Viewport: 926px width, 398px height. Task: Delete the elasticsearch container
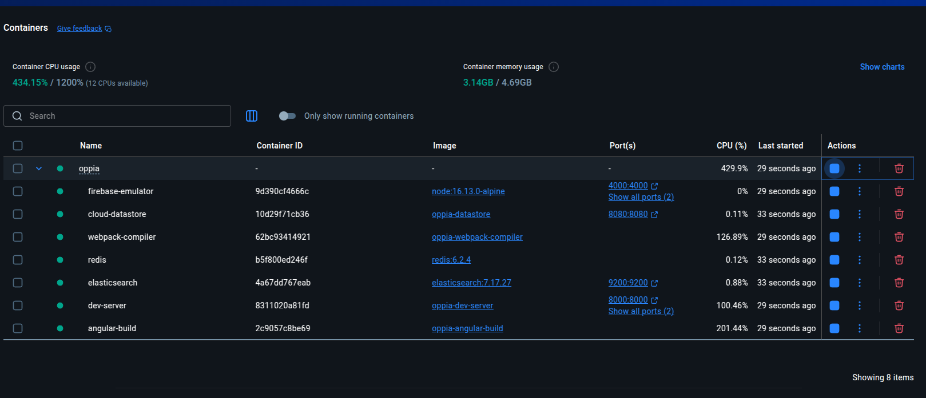[x=899, y=283]
